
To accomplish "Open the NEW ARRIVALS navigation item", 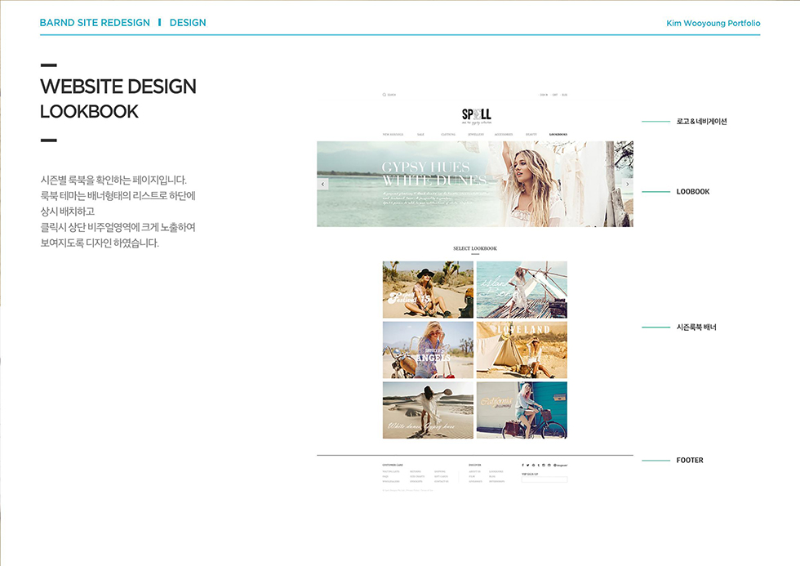I will click(393, 134).
